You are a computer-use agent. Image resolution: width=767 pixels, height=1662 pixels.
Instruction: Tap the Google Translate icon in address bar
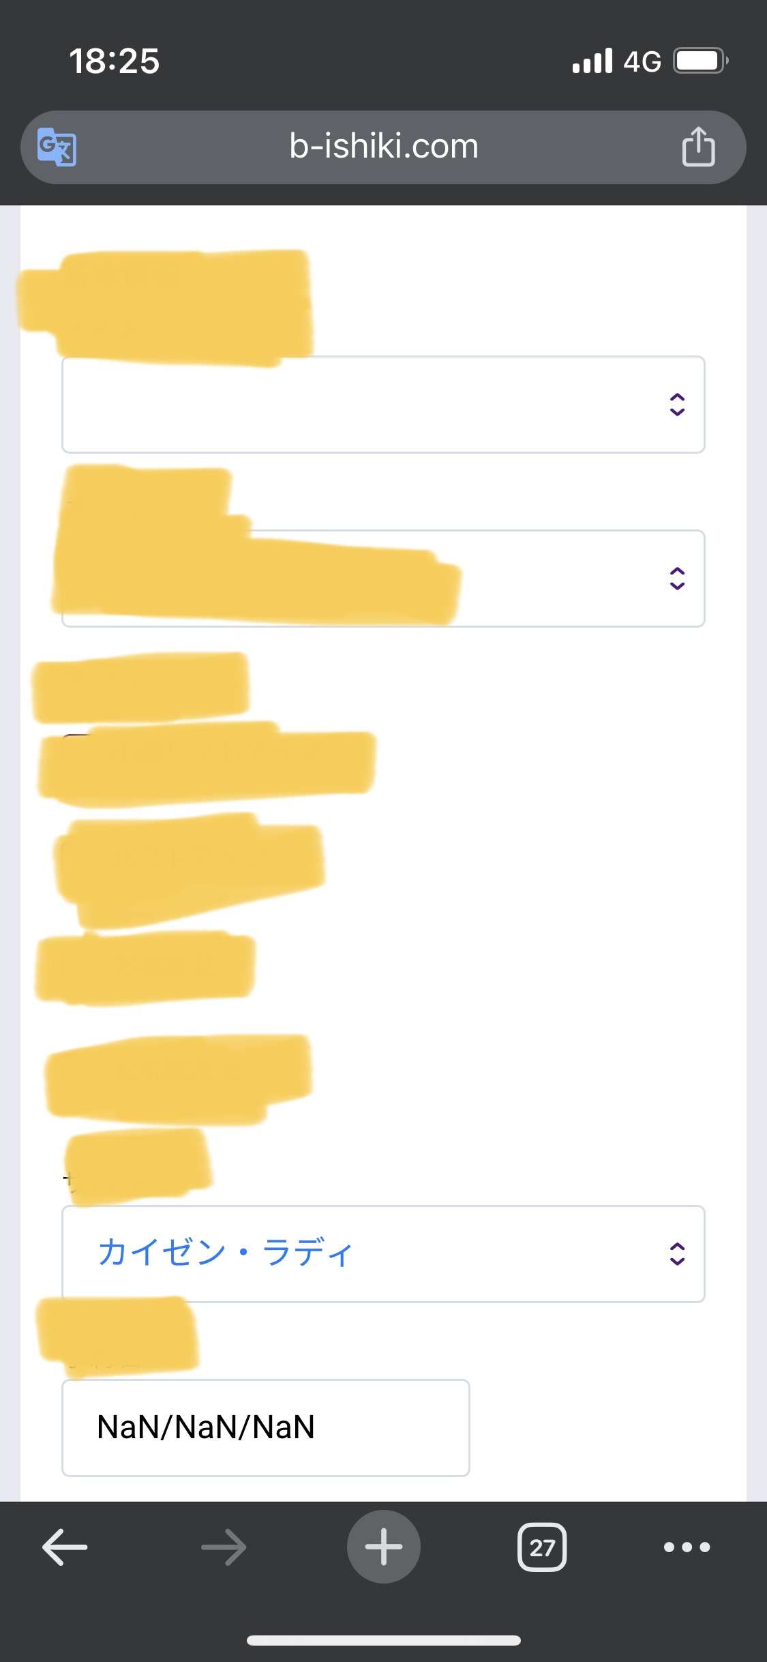[x=57, y=147]
